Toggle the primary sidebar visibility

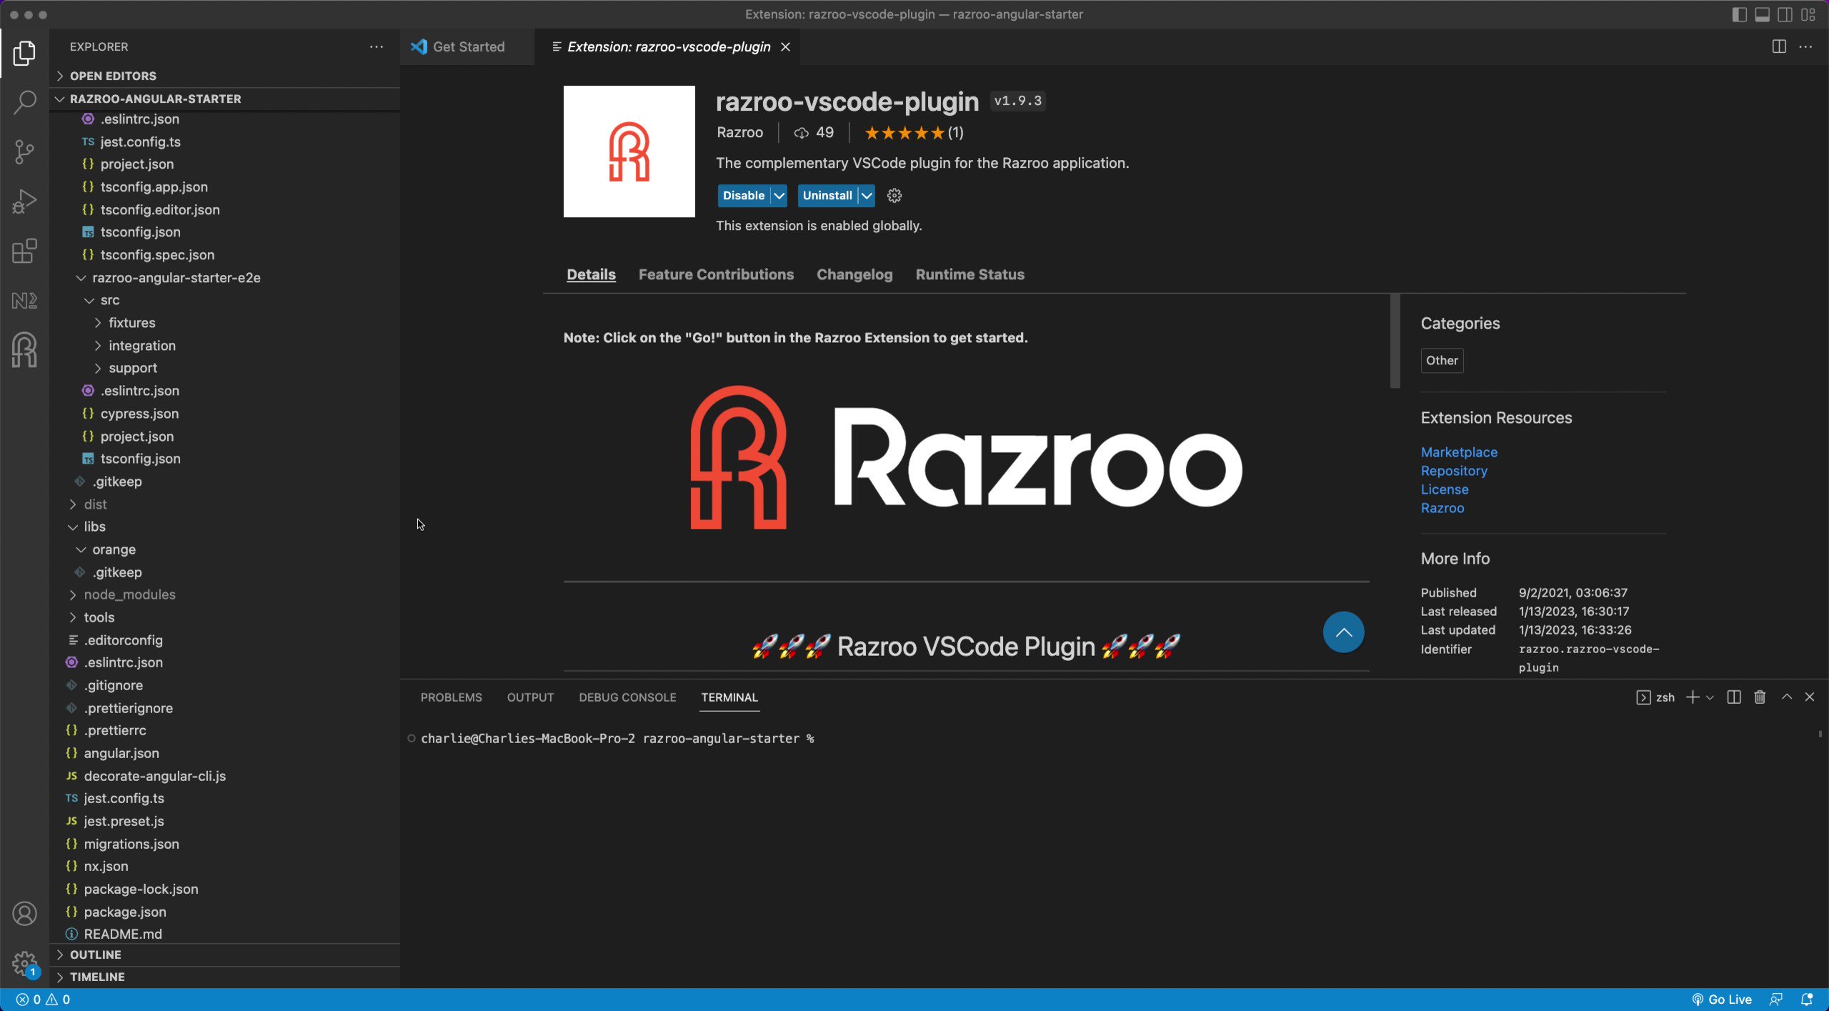tap(1739, 14)
